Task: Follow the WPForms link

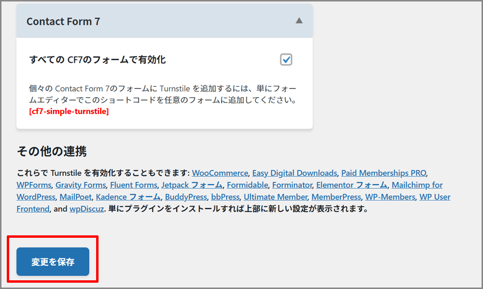Action: (34, 185)
